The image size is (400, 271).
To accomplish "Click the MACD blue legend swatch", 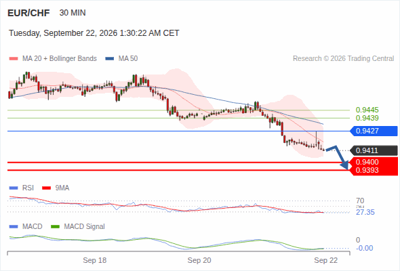I will point(14,227).
